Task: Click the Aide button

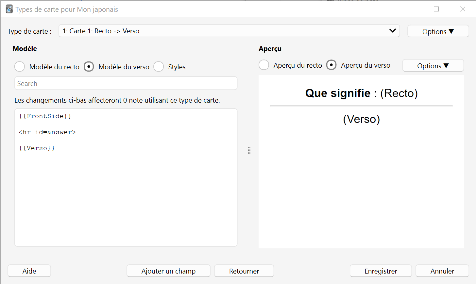Action: pyautogui.click(x=29, y=271)
